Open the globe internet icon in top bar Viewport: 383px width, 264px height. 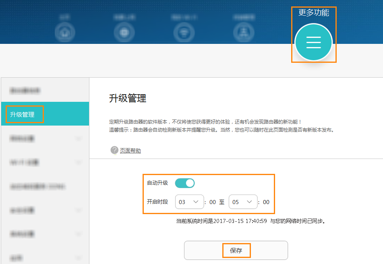pyautogui.click(x=122, y=33)
